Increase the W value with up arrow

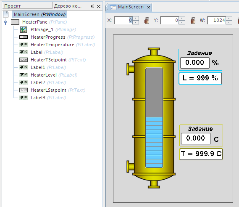pyautogui.click(x=229, y=19)
